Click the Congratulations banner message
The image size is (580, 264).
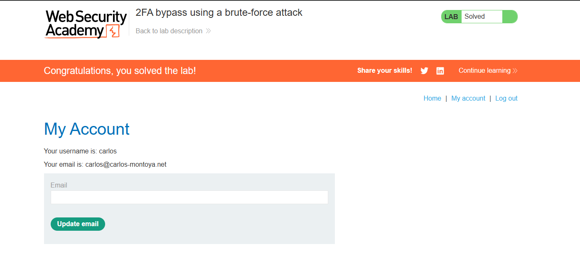tap(120, 71)
